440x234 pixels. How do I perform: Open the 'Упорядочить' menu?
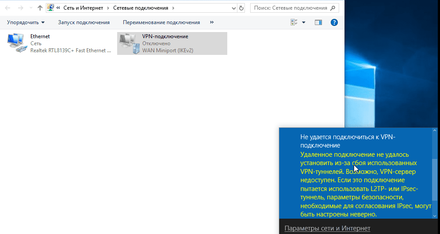[26, 22]
